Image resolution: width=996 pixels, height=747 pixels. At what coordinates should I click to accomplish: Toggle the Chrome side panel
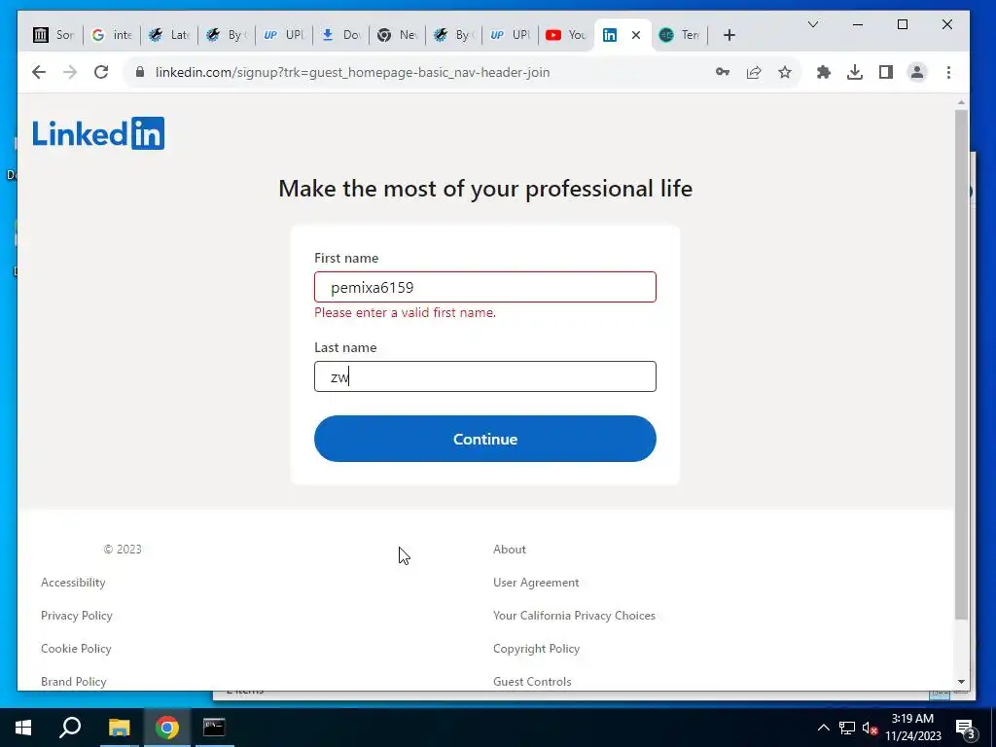tap(886, 72)
